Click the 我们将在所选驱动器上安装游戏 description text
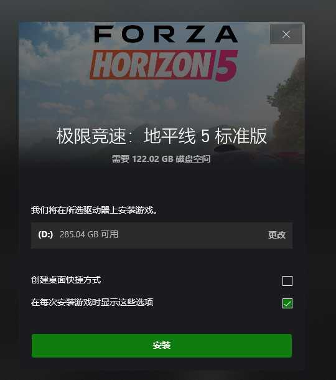This screenshot has width=336, height=380. point(95,210)
